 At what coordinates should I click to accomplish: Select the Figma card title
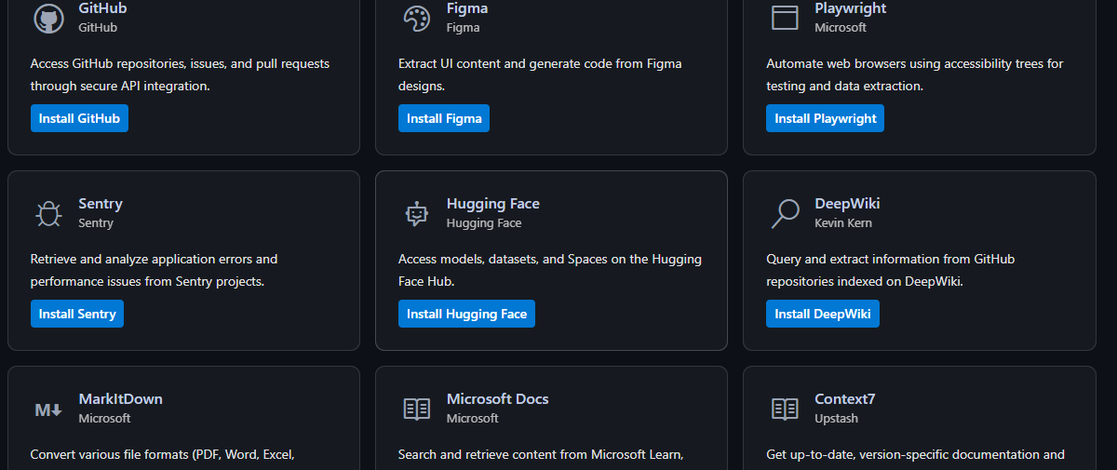(467, 8)
